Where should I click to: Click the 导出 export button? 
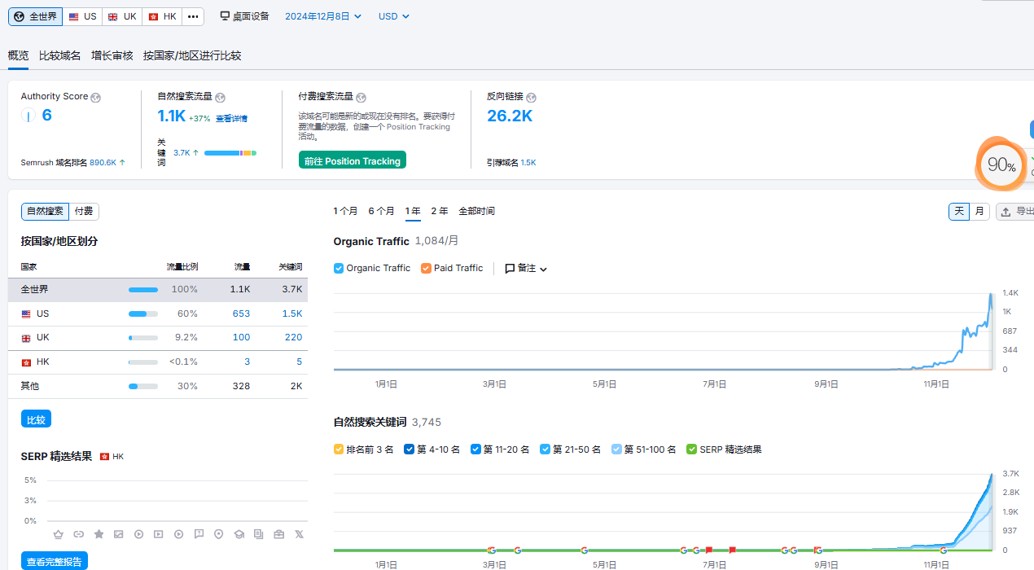click(1015, 212)
